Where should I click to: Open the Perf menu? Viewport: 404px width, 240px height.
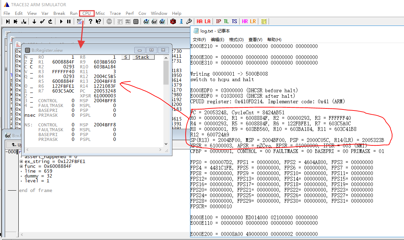pyautogui.click(x=129, y=13)
